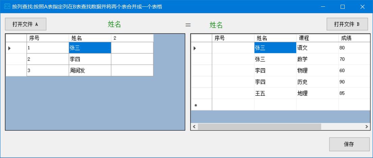Click the column header labeled 2
The image size is (373, 158).
(x=132, y=38)
